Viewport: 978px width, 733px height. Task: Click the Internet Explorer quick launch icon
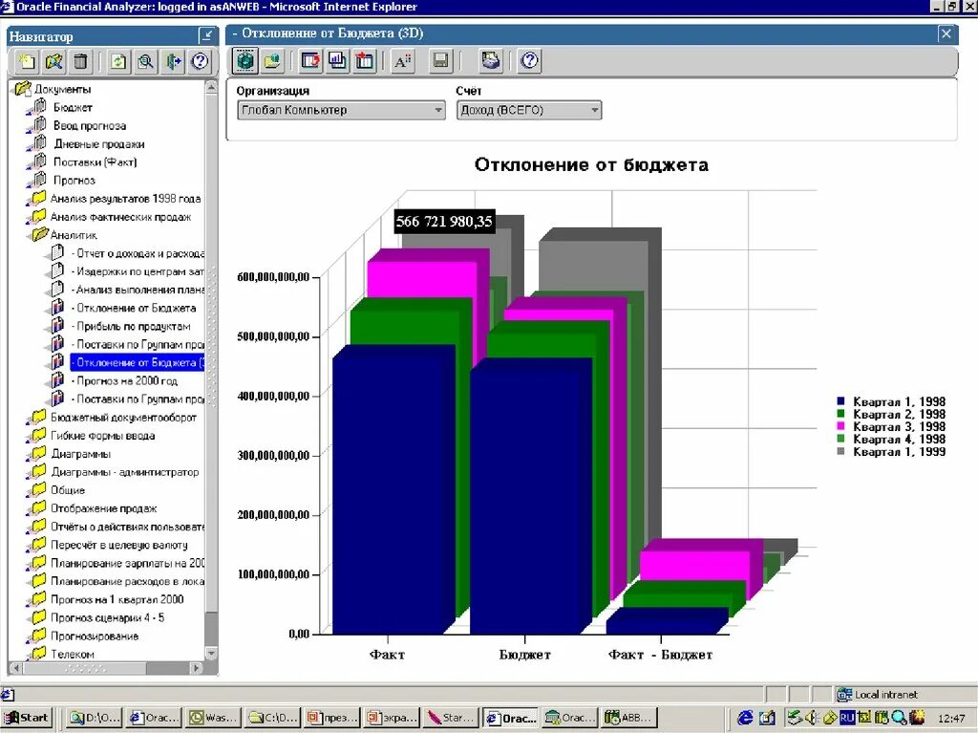click(x=745, y=718)
